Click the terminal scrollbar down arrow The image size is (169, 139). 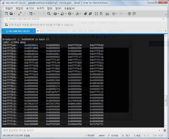tap(166, 126)
